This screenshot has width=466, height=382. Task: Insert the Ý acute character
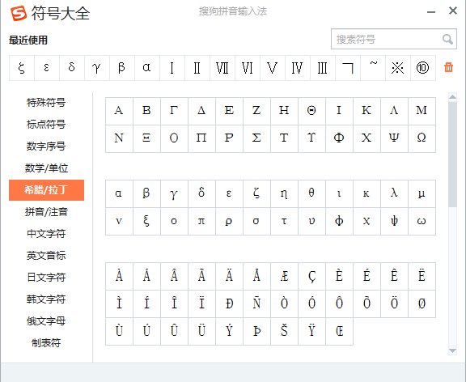point(229,332)
